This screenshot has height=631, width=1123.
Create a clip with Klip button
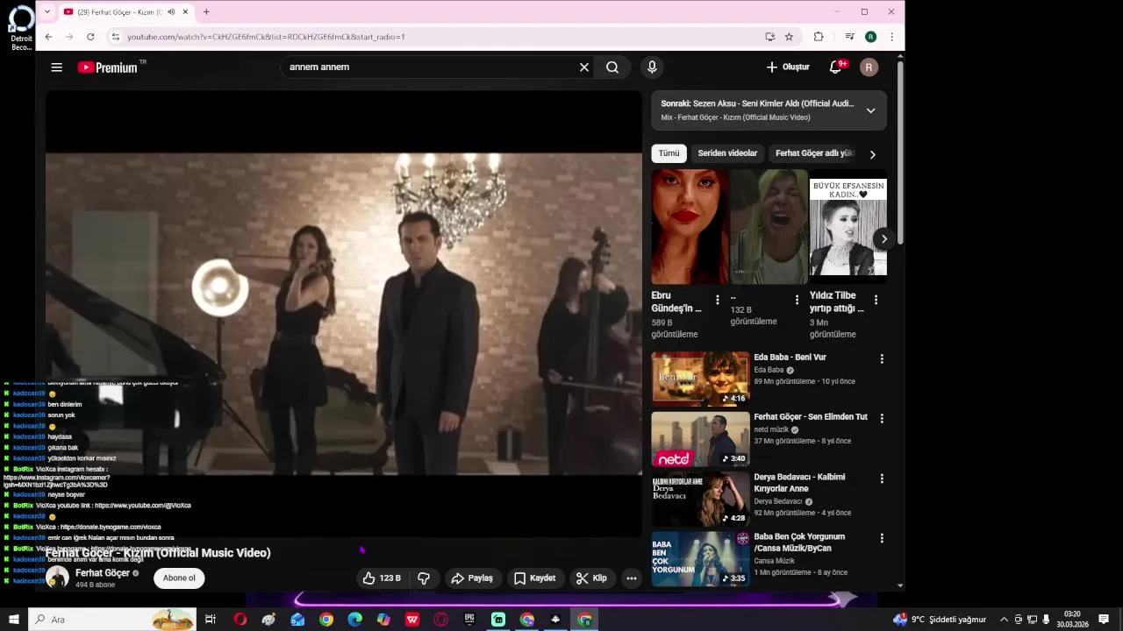[591, 578]
